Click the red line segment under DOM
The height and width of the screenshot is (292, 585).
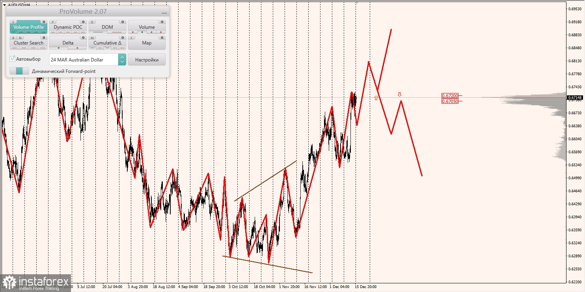(x=117, y=32)
